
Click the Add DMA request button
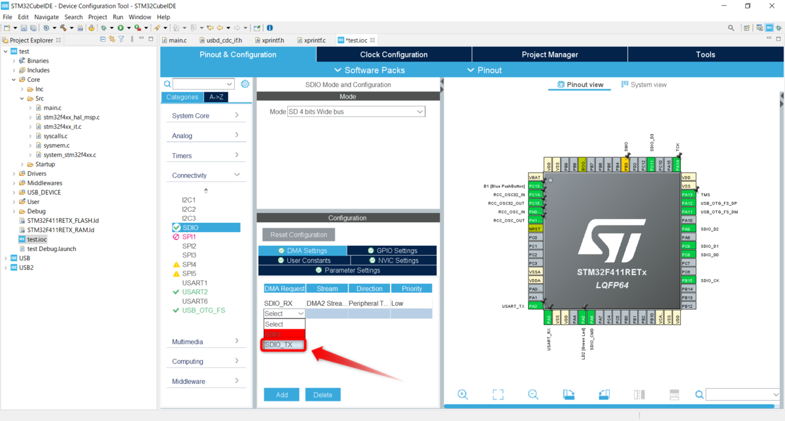[281, 395]
